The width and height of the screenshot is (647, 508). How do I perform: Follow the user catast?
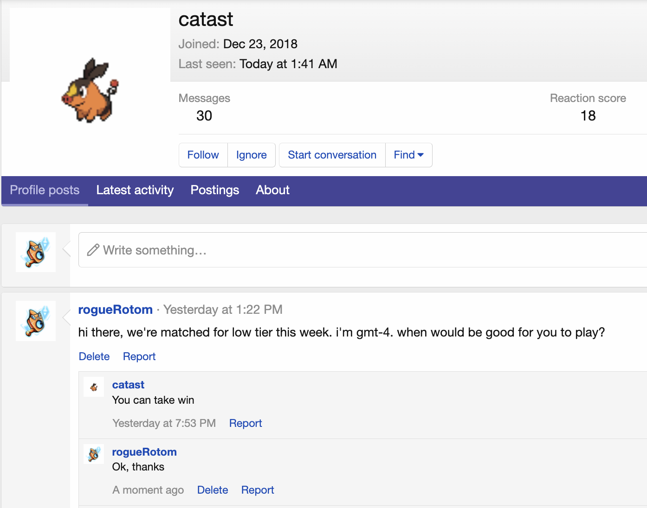[x=203, y=155]
